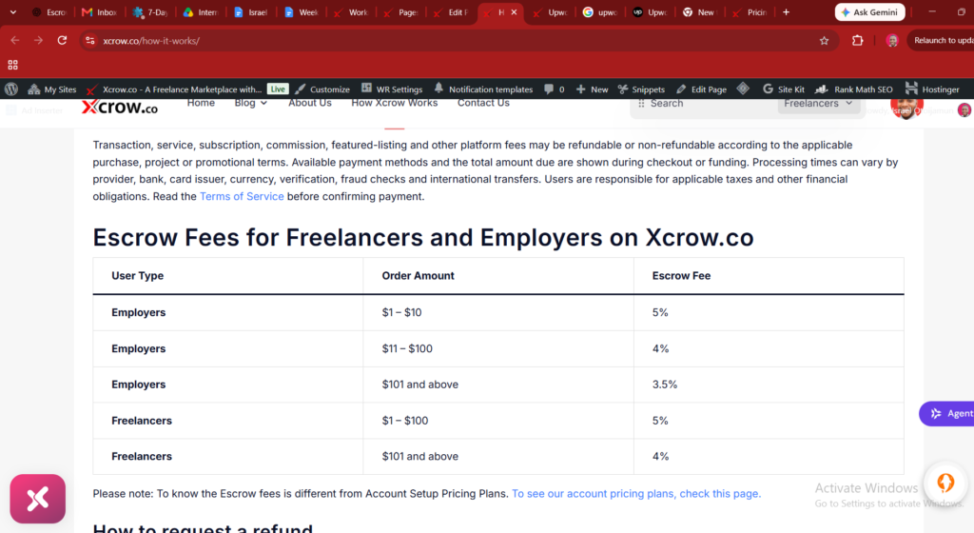Open the purple Agent button
The width and height of the screenshot is (974, 533).
pos(946,413)
